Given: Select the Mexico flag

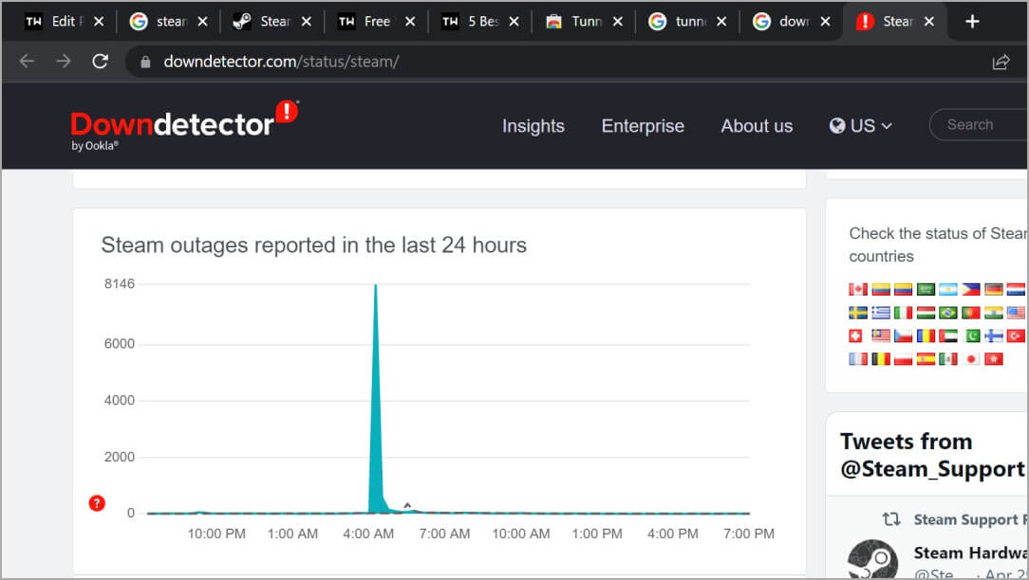Looking at the screenshot, I should tap(947, 359).
